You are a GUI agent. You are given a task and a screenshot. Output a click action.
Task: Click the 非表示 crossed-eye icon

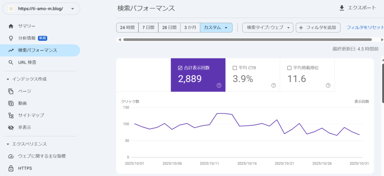11,127
